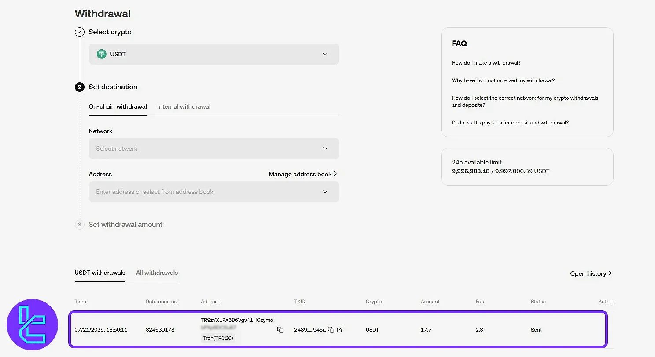Click the step 3 number badge
This screenshot has width=655, height=357.
pyautogui.click(x=80, y=225)
